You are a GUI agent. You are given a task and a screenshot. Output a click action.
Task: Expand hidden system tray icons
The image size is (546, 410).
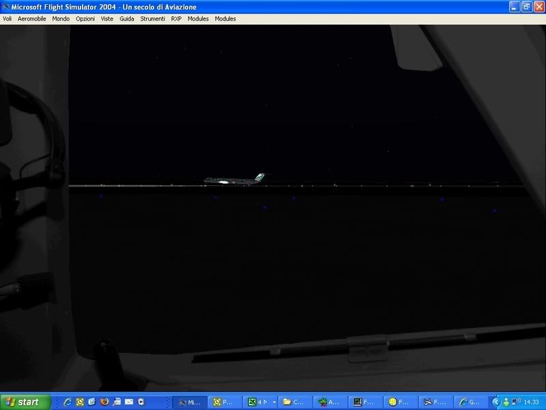[496, 402]
